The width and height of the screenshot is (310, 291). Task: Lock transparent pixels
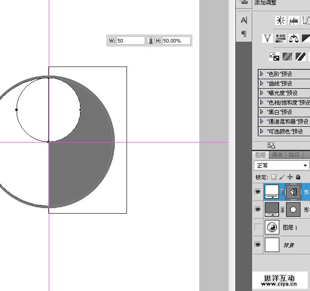(x=274, y=177)
